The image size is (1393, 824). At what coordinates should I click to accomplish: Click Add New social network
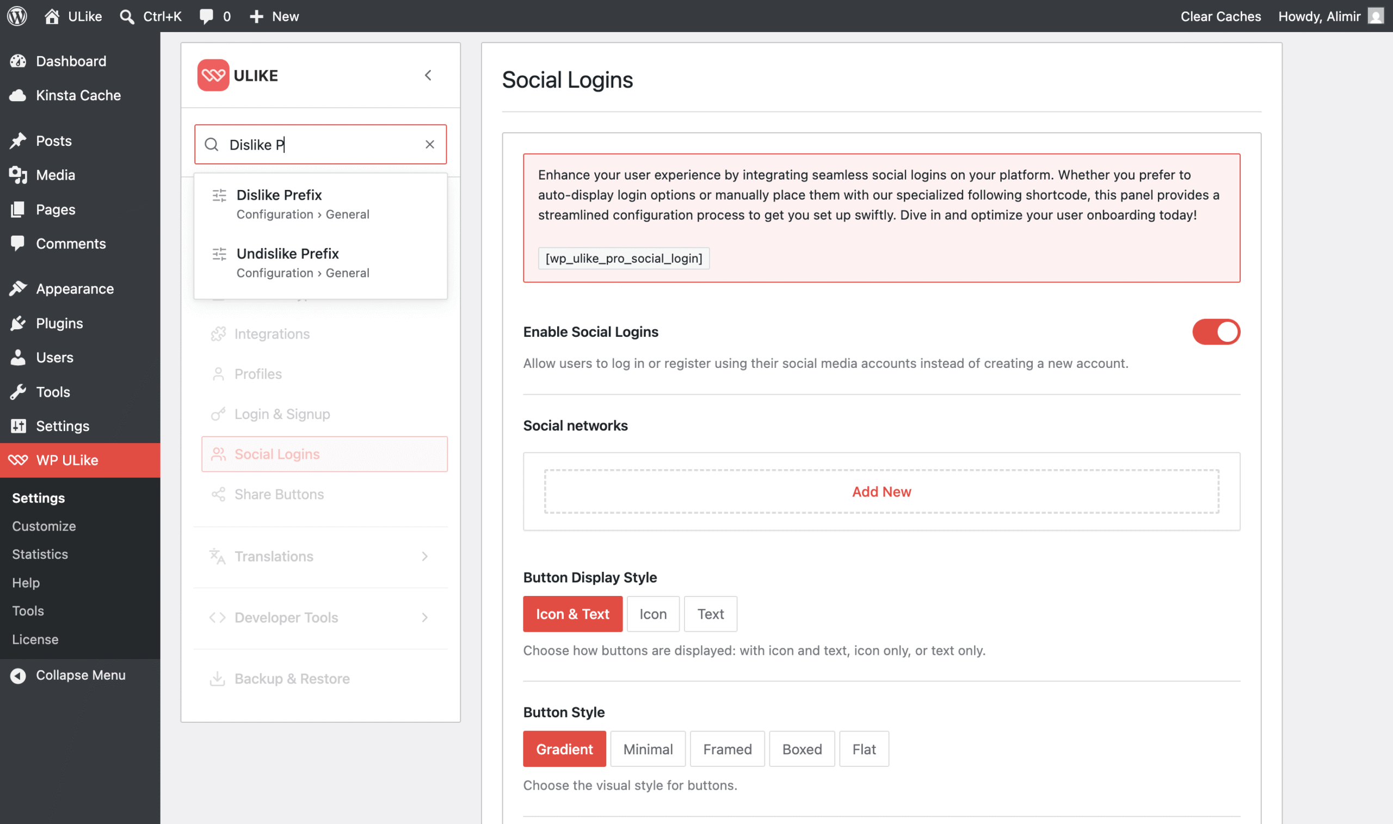click(882, 491)
